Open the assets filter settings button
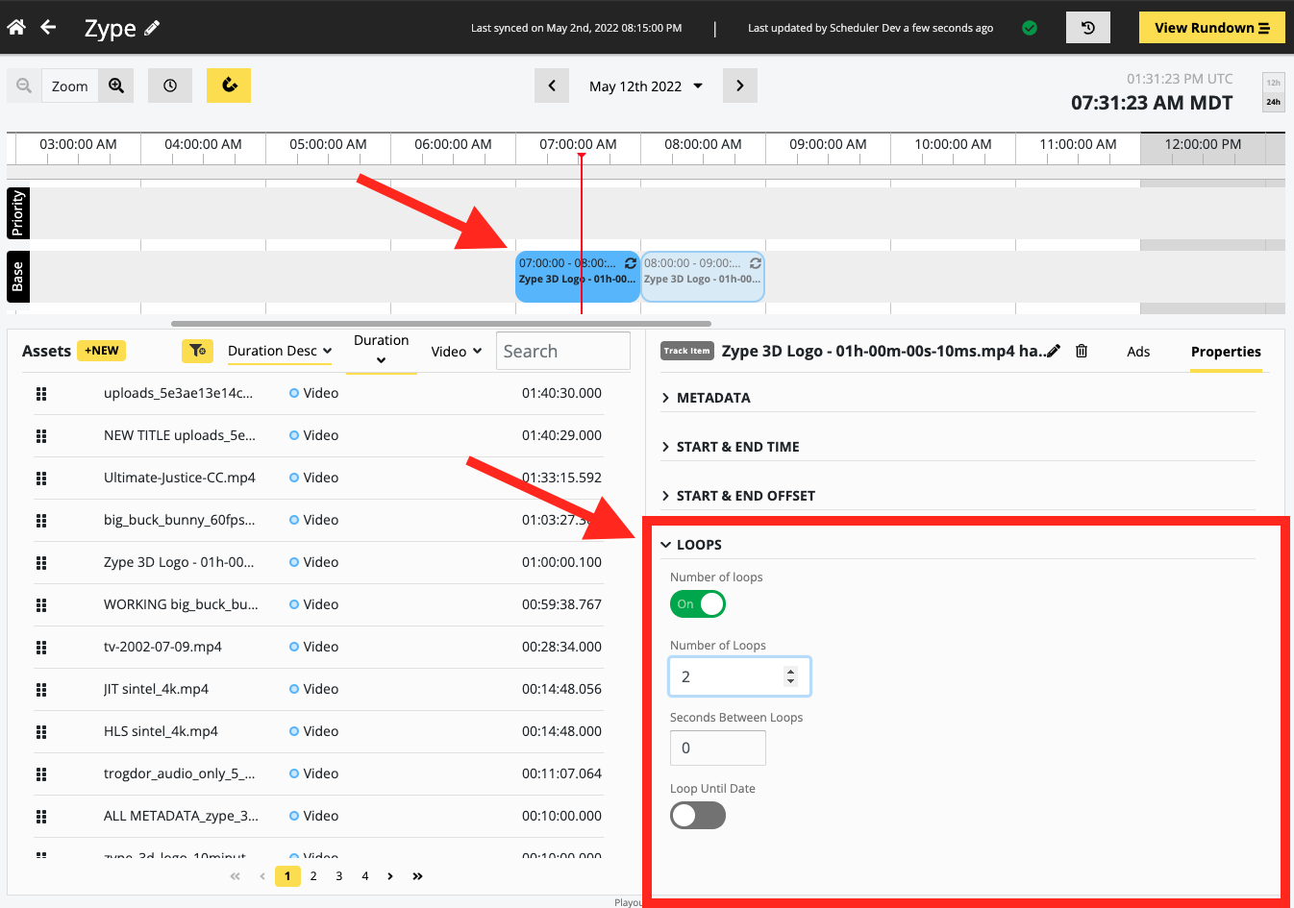Image resolution: width=1294 pixels, height=908 pixels. (x=197, y=351)
